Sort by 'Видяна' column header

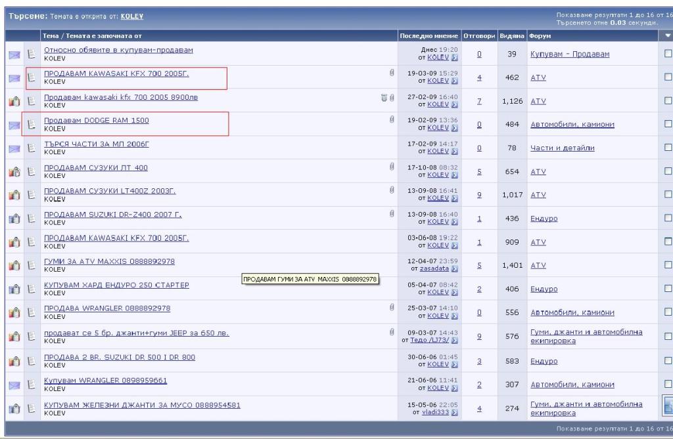point(511,36)
